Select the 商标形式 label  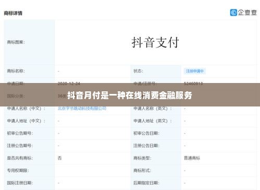[x=142, y=171]
